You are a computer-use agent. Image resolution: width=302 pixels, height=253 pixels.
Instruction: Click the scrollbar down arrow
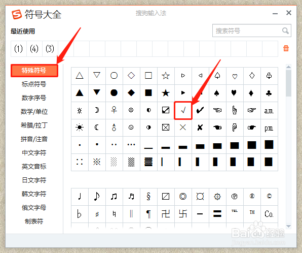pos(288,226)
